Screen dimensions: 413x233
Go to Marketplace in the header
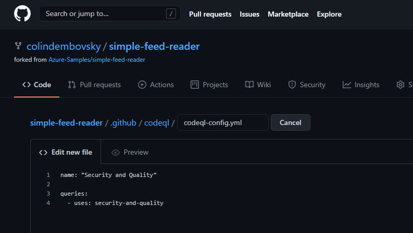click(x=288, y=14)
